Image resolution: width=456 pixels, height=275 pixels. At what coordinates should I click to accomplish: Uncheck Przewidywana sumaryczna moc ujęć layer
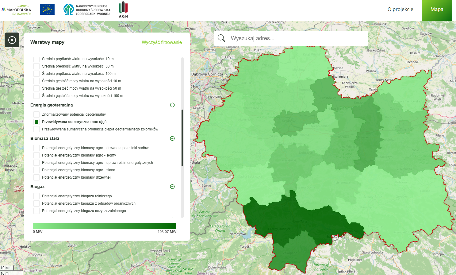[x=36, y=122]
